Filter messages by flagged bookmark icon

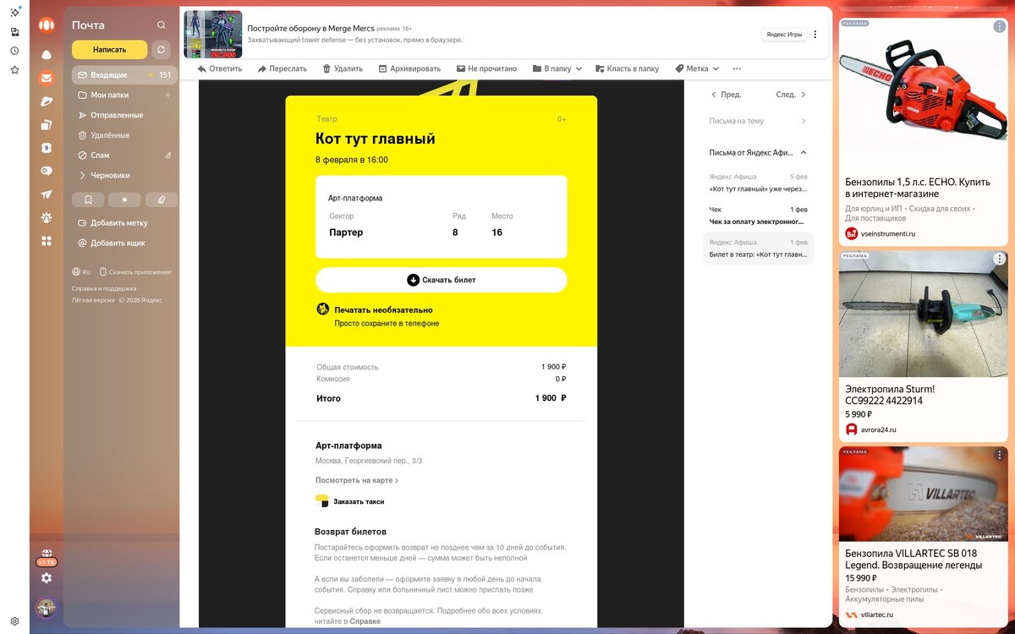click(x=89, y=200)
